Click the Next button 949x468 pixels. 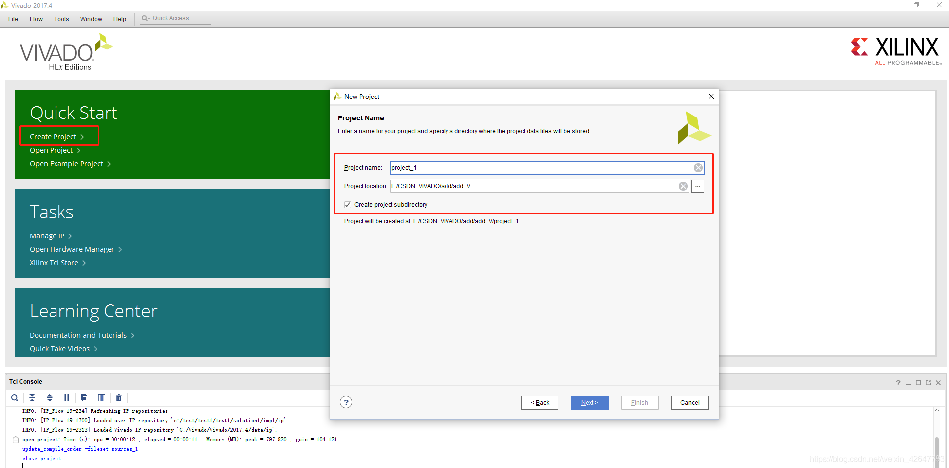[x=590, y=403]
